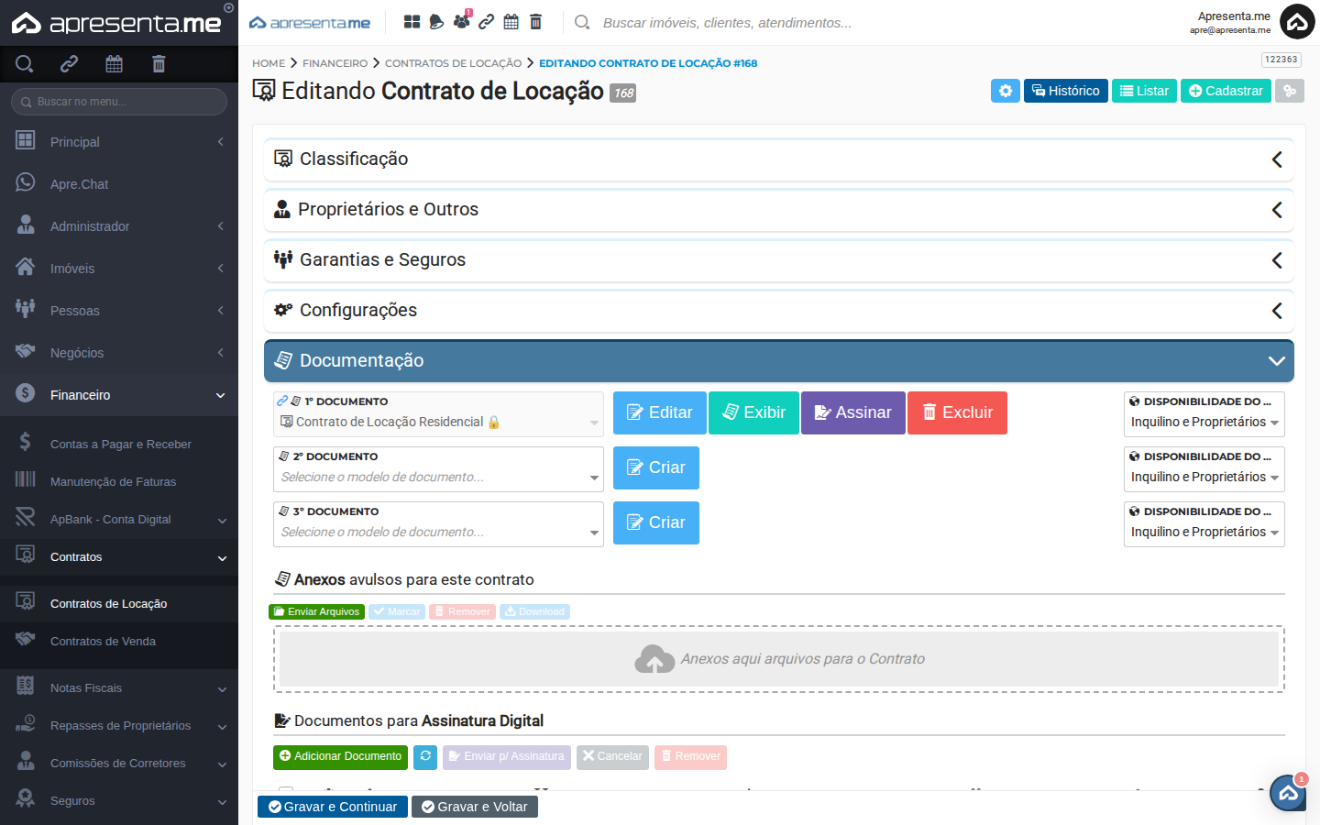Click the Apresenta.me logo in top-right corner
The width and height of the screenshot is (1320, 825).
pyautogui.click(x=1296, y=21)
